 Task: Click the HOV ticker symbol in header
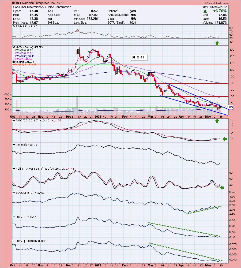coord(15,3)
